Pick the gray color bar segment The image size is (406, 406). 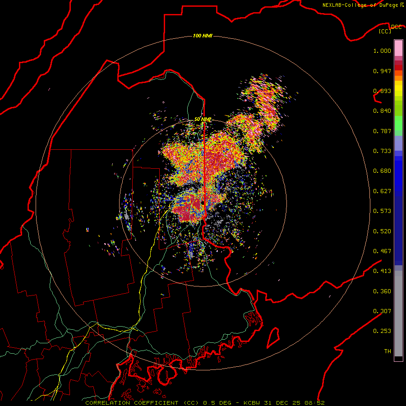[x=398, y=314]
